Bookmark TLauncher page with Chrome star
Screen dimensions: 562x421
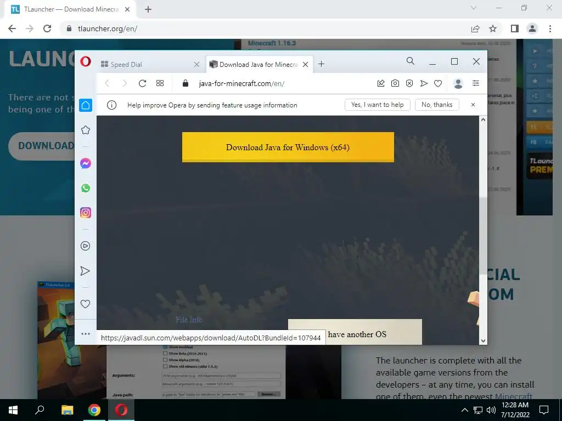point(493,29)
